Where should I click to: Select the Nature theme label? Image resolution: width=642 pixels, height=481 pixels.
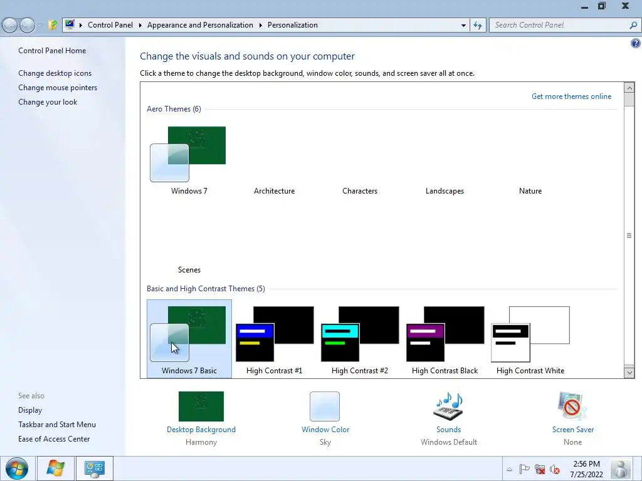(530, 191)
